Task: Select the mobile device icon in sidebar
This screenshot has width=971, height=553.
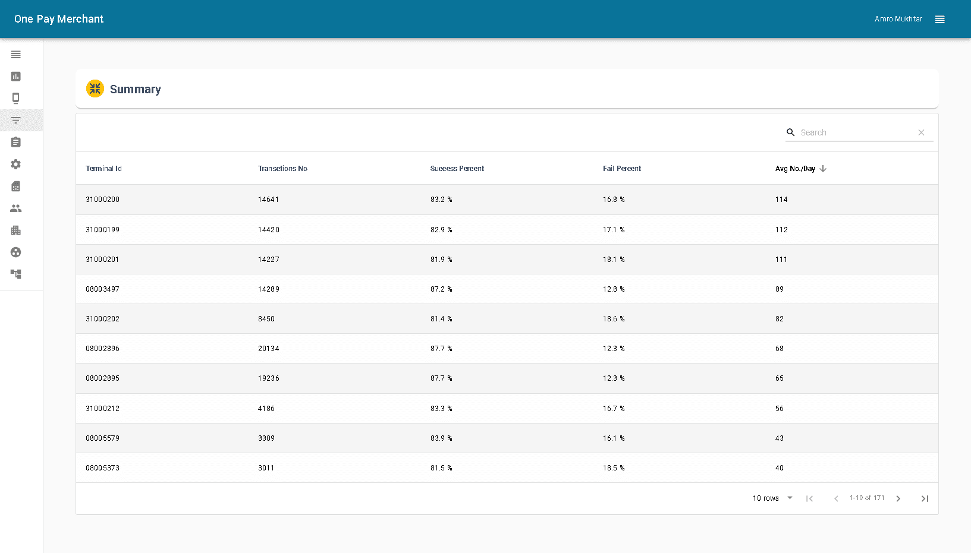Action: 15,98
